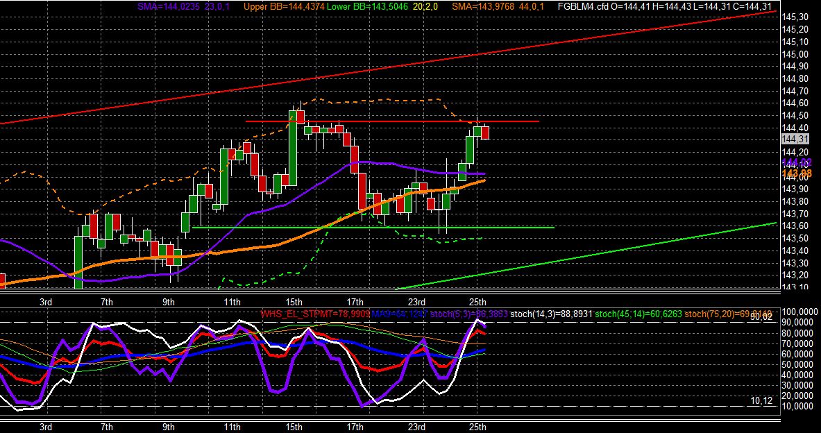Click the 145,30 price axis label
This screenshot has height=433, width=821.
795,17
